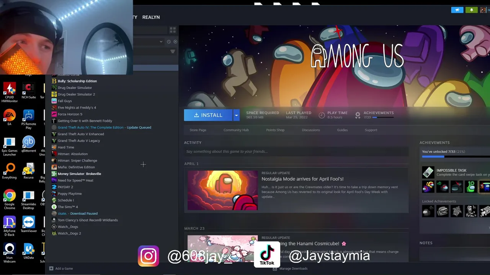
Task: Select Drug Dealer Simulator 2
Action: [76, 94]
